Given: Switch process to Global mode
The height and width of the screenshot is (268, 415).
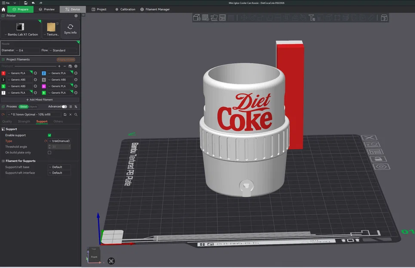Looking at the screenshot, I should (x=24, y=107).
